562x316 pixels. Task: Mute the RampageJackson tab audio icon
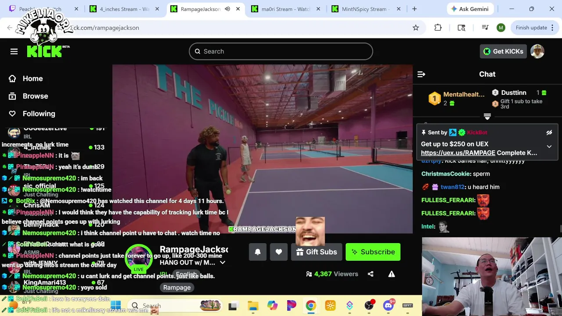(x=227, y=9)
